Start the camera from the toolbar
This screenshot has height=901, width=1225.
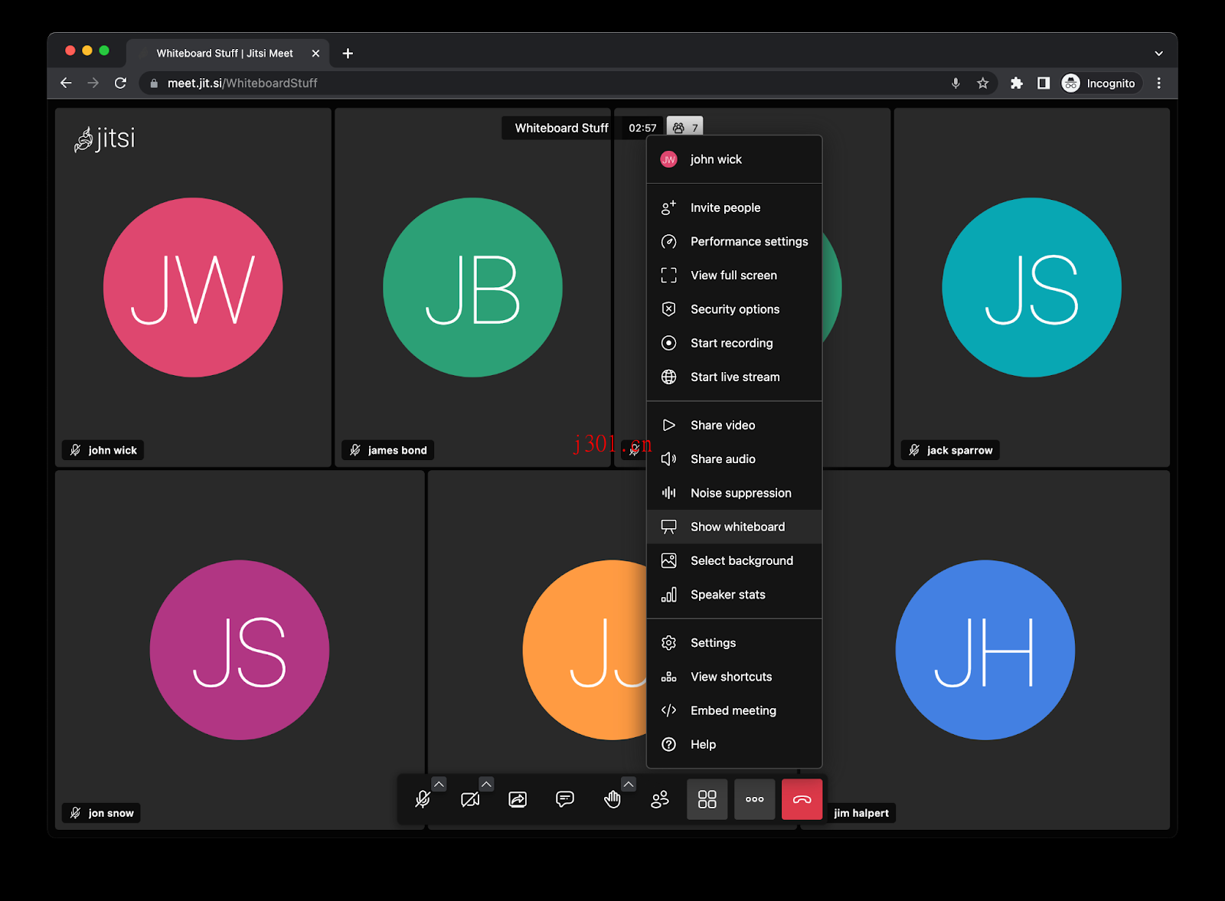(471, 799)
